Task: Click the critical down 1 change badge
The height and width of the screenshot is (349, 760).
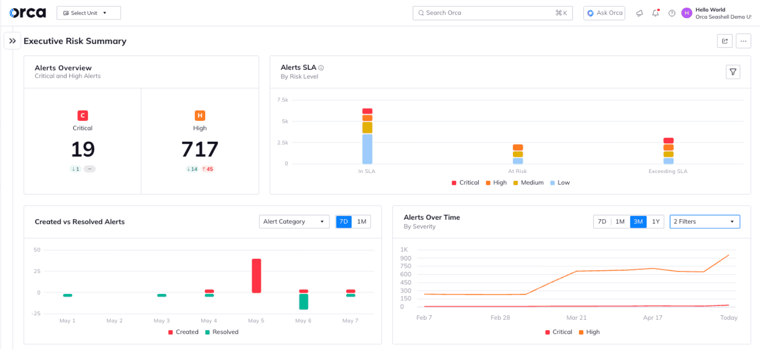Action: [76, 169]
